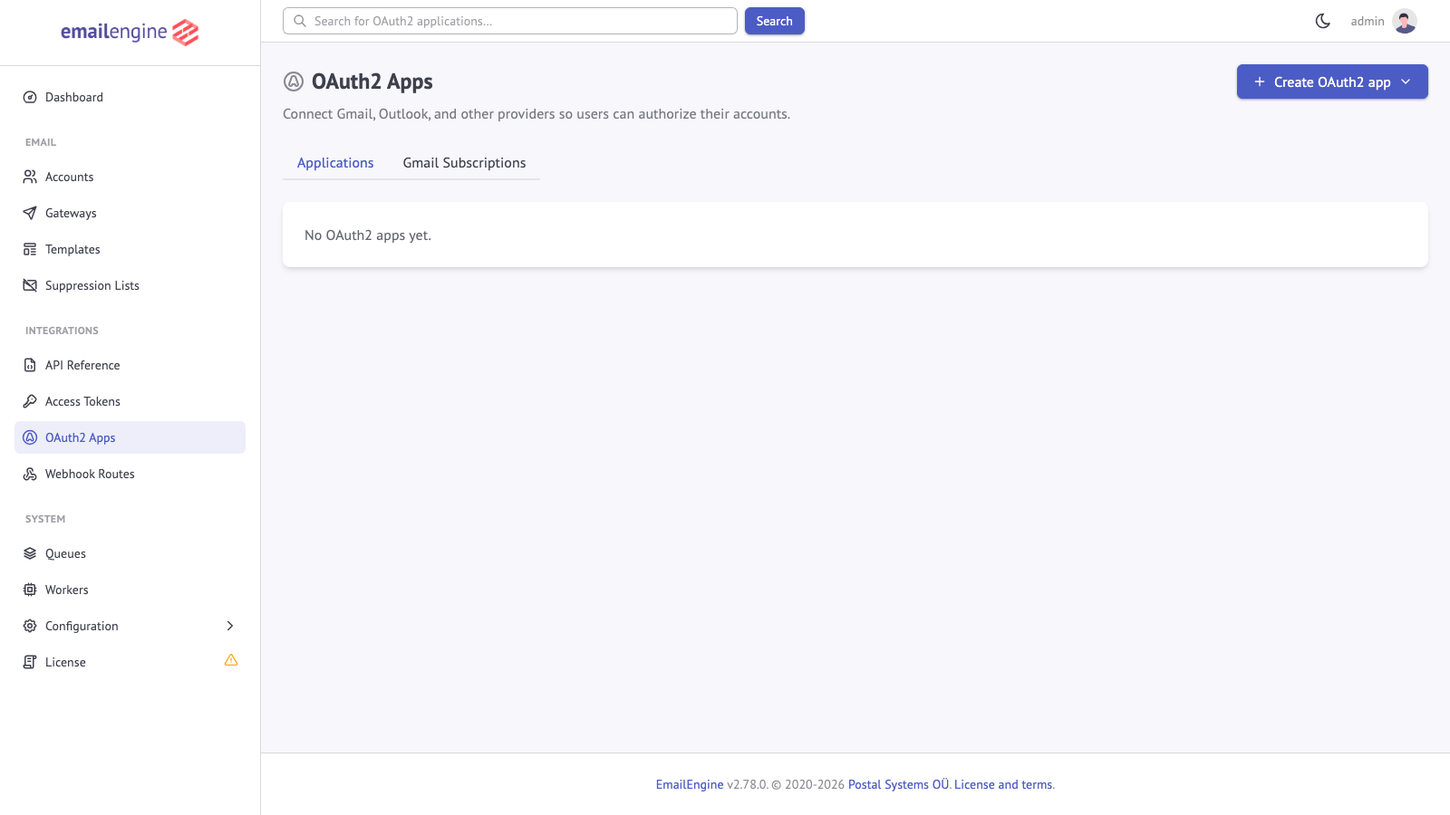Click the EmailEngine logo
Viewport: 1450px width, 815px height.
point(130,33)
